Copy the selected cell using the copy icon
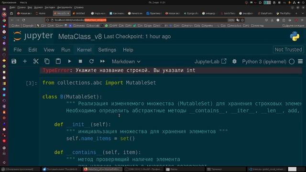 (x=47, y=62)
